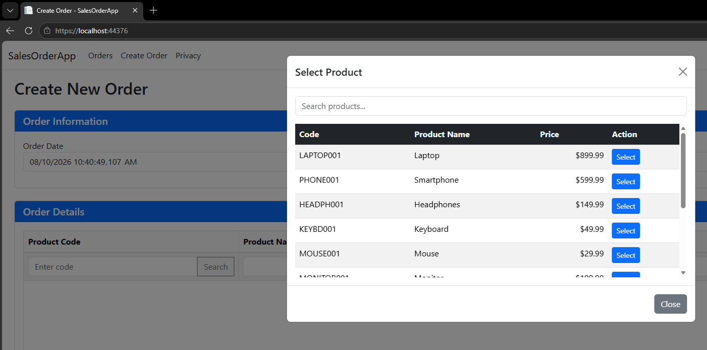Open a new browser tab with plus icon
The height and width of the screenshot is (350, 707).
pyautogui.click(x=153, y=10)
